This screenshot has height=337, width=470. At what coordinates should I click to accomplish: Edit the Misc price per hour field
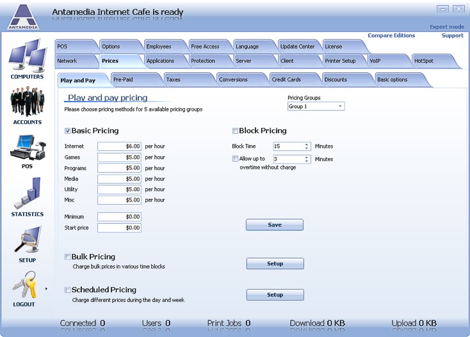119,200
